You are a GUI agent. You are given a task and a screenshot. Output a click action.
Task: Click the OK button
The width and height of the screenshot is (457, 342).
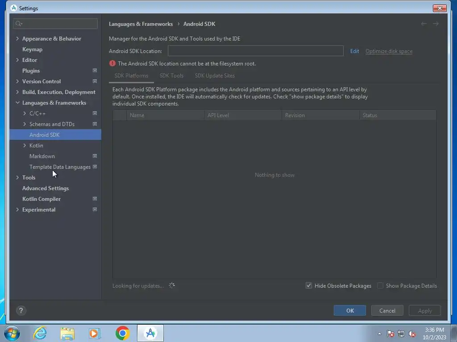(350, 310)
